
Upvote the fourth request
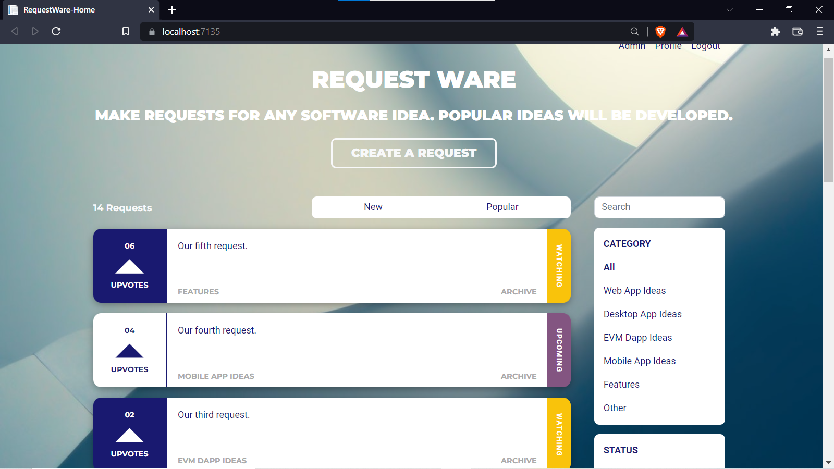[129, 352]
